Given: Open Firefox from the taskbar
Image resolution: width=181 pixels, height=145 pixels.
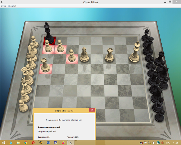Looking at the screenshot, I should (x=63, y=142).
